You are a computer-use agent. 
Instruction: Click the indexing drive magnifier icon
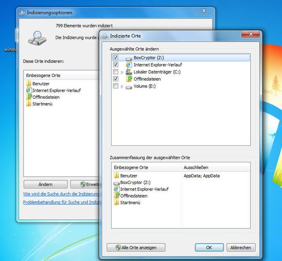[x=37, y=38]
